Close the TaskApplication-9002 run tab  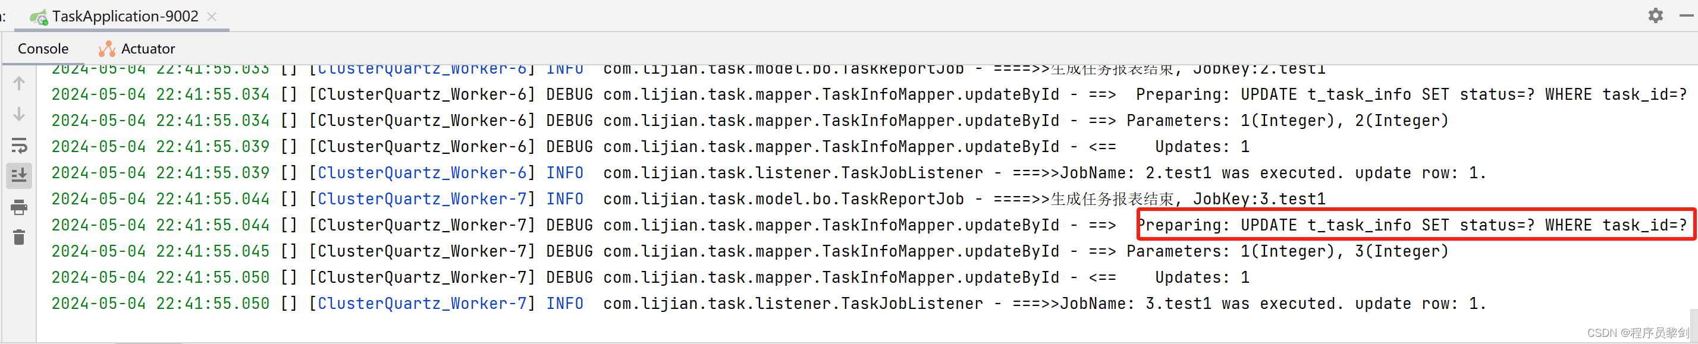[211, 17]
